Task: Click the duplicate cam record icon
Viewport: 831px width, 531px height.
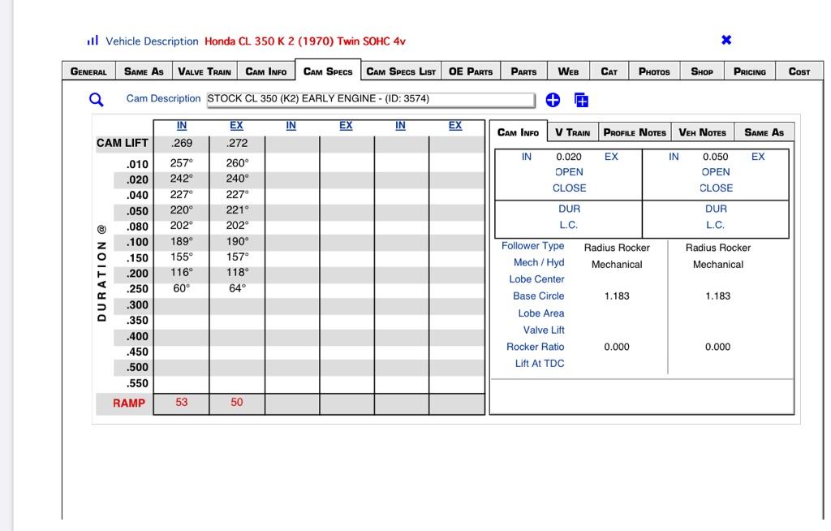Action: [x=581, y=100]
